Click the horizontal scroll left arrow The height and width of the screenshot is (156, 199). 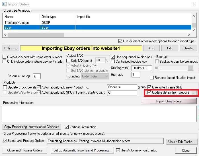5,35
